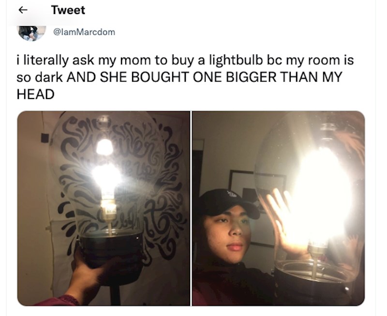Image resolution: width=387 pixels, height=316 pixels.
Task: Open the poster's profile avatar
Action: tap(31, 33)
